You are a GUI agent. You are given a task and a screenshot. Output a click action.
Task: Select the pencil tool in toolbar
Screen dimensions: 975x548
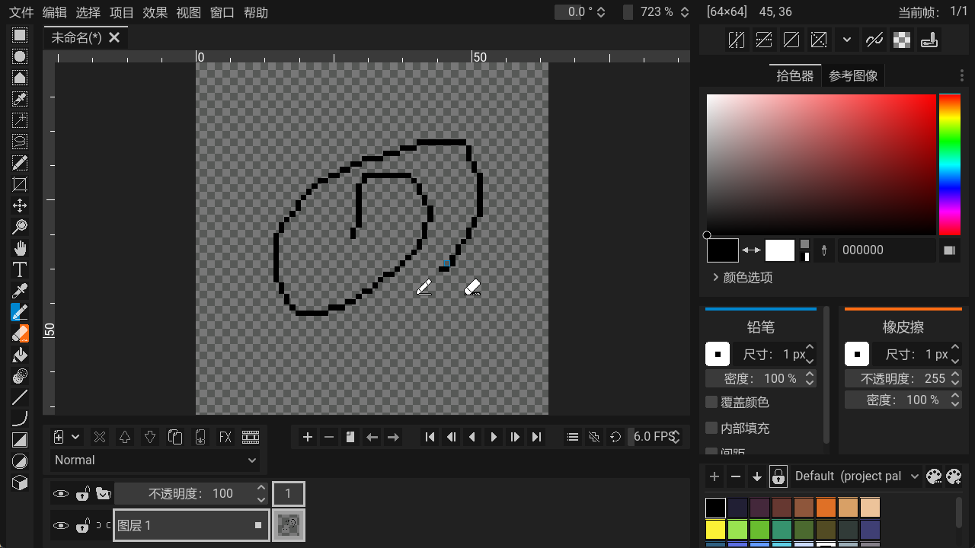20,312
